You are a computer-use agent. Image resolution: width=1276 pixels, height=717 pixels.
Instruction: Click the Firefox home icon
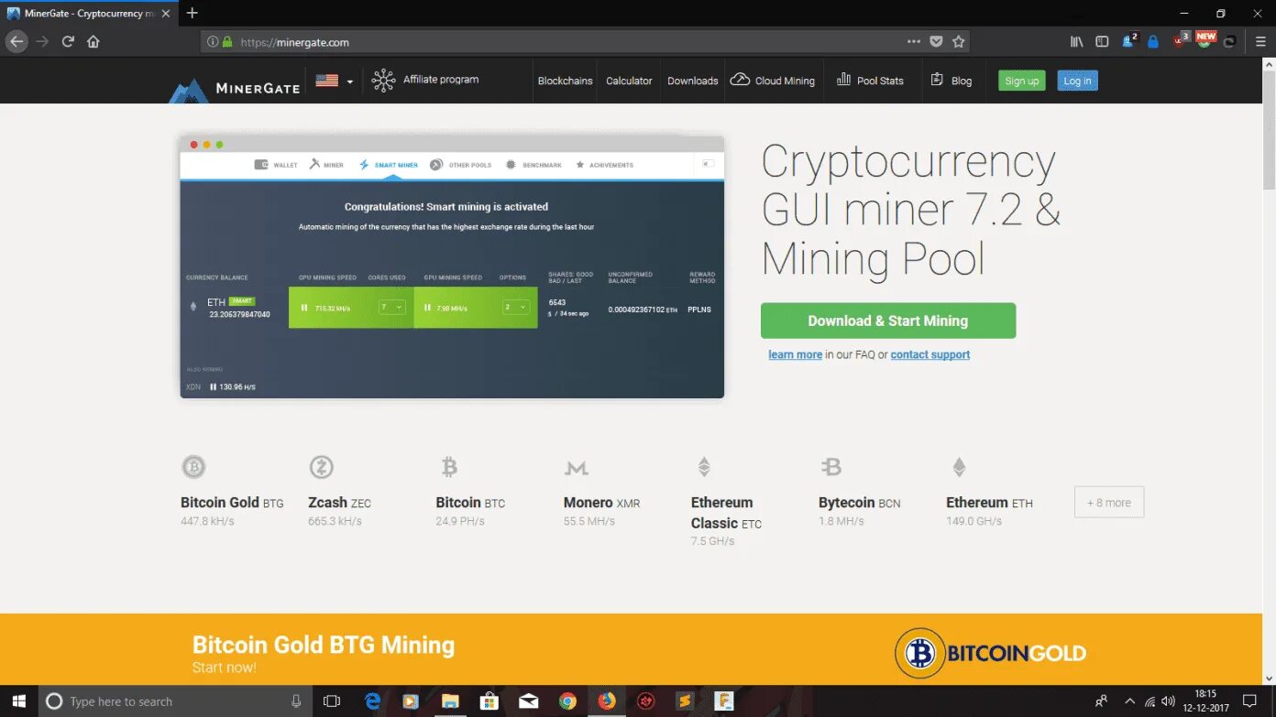click(x=93, y=41)
